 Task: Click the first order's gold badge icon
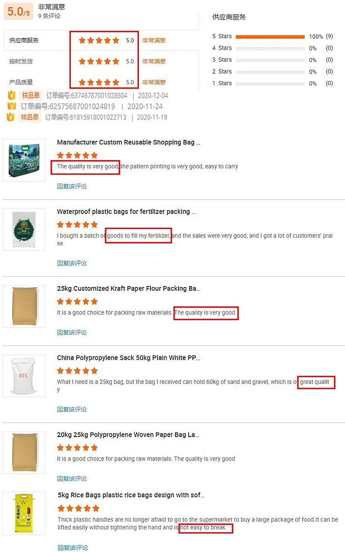pos(12,95)
